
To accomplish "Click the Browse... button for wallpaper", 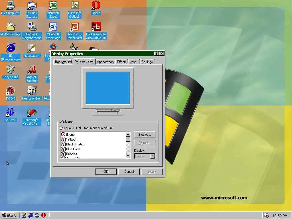I will (145, 135).
